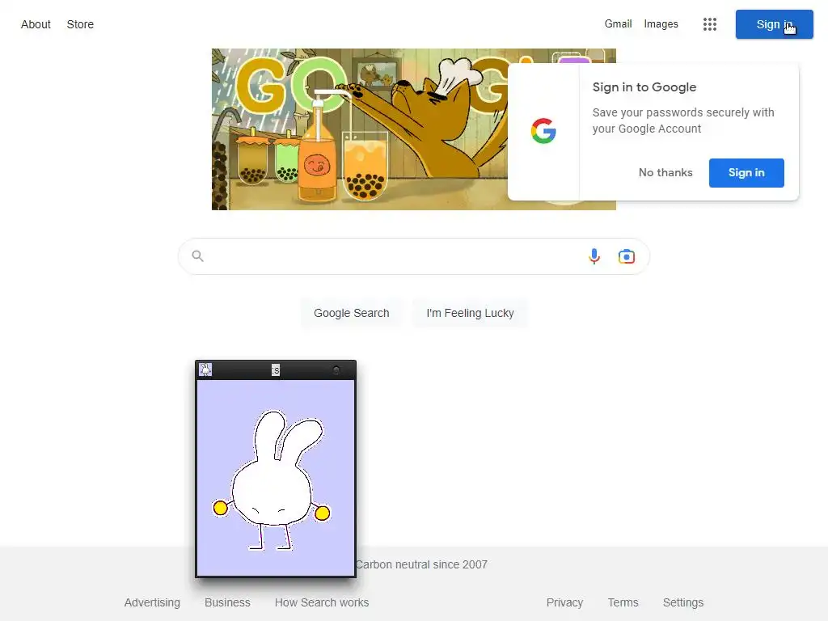This screenshot has height=621, width=828.
Task: Open the Google apps grid
Action: [710, 24]
